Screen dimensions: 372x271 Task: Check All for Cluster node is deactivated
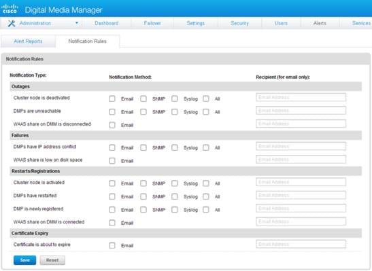tap(206, 98)
